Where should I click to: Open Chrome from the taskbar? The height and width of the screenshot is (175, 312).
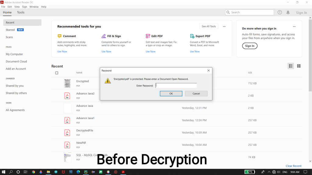(34, 172)
